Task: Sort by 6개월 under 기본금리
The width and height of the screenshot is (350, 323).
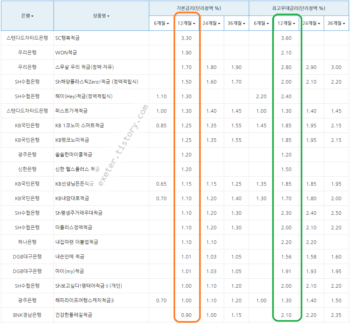Action: 162,23
